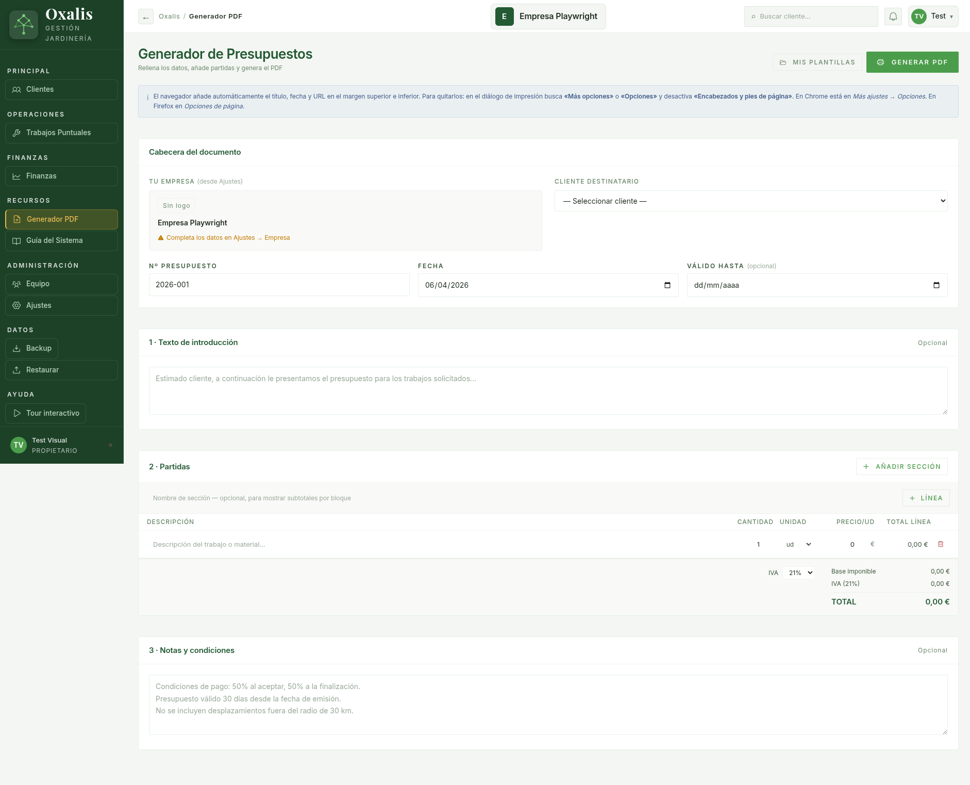The image size is (970, 785).
Task: Expand the Seleccionar cliente dropdown
Action: click(750, 201)
